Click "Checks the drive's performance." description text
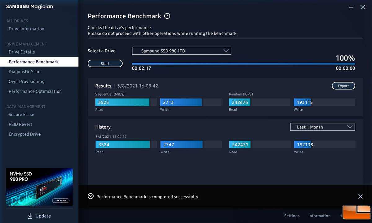The width and height of the screenshot is (372, 223). point(120,28)
